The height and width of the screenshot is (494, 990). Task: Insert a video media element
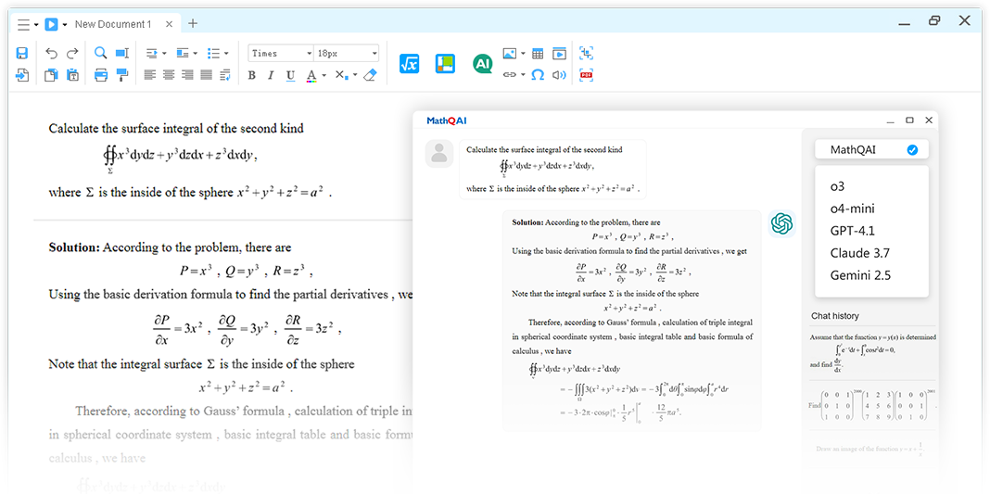[x=559, y=54]
